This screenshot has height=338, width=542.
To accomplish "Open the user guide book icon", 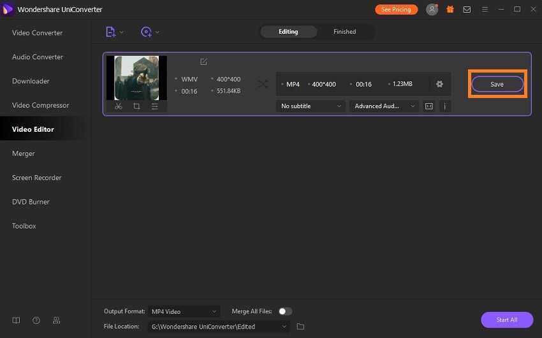I will pos(16,320).
